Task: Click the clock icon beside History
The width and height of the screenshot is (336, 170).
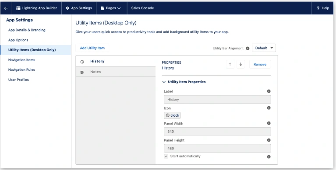Action: click(x=82, y=62)
